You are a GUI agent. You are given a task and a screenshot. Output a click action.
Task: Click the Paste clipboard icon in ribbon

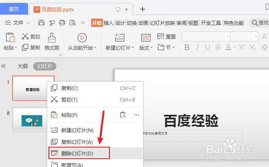(x=10, y=37)
